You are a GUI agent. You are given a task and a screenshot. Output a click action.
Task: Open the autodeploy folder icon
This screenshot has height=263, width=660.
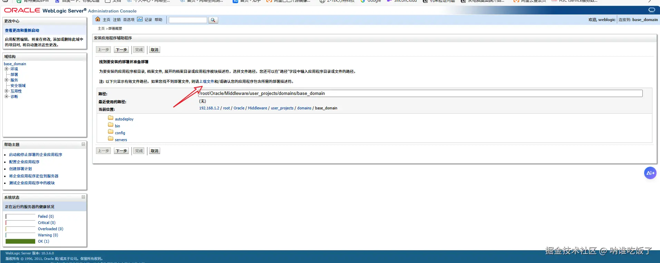110,118
